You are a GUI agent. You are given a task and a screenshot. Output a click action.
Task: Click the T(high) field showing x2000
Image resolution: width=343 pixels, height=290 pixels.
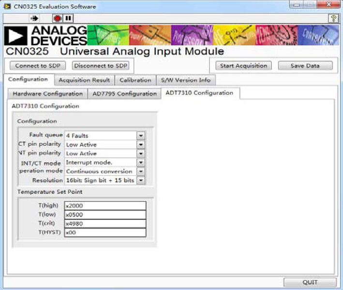pyautogui.click(x=105, y=205)
